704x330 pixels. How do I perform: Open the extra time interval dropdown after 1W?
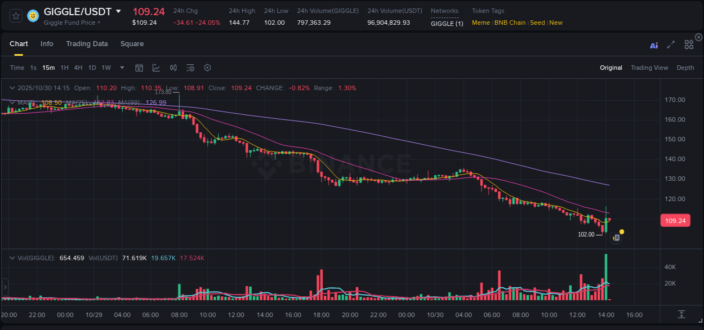click(121, 67)
